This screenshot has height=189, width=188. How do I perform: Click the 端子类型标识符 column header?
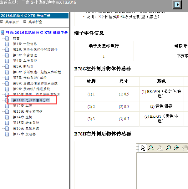point(104,46)
